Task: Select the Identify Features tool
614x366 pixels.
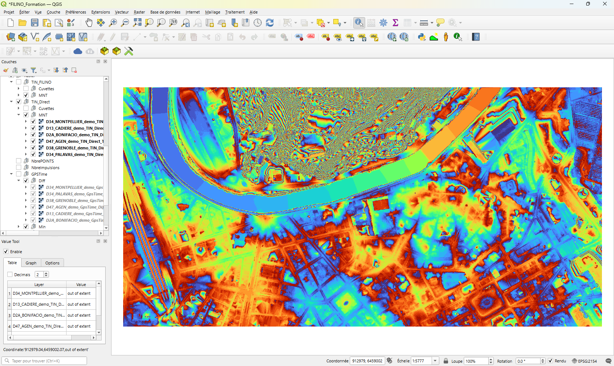Action: point(359,23)
